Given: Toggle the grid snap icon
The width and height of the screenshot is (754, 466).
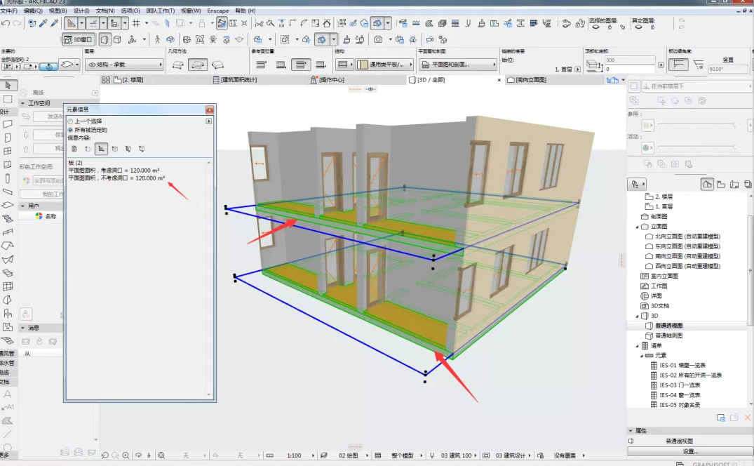Looking at the screenshot, I should (136, 23).
